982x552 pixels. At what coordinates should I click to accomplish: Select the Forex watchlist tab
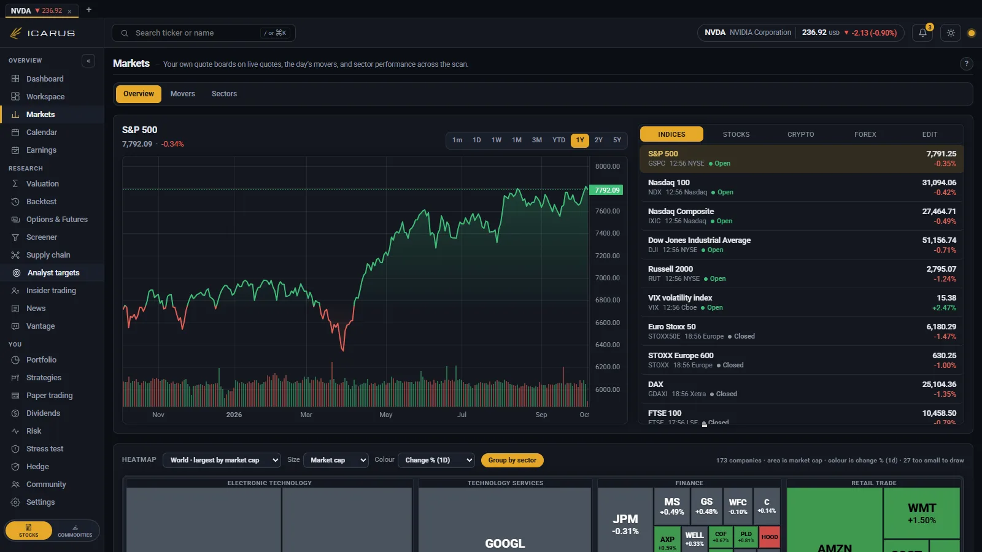click(865, 134)
